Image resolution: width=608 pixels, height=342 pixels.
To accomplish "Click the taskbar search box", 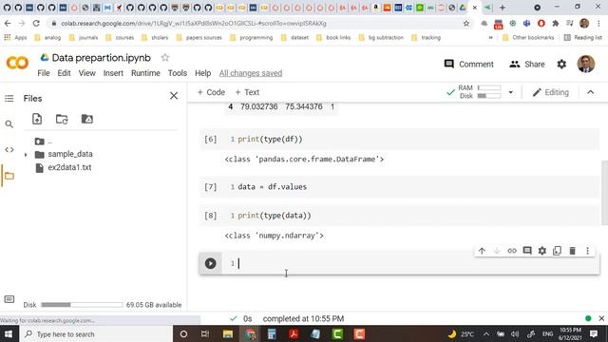I will click(96, 333).
